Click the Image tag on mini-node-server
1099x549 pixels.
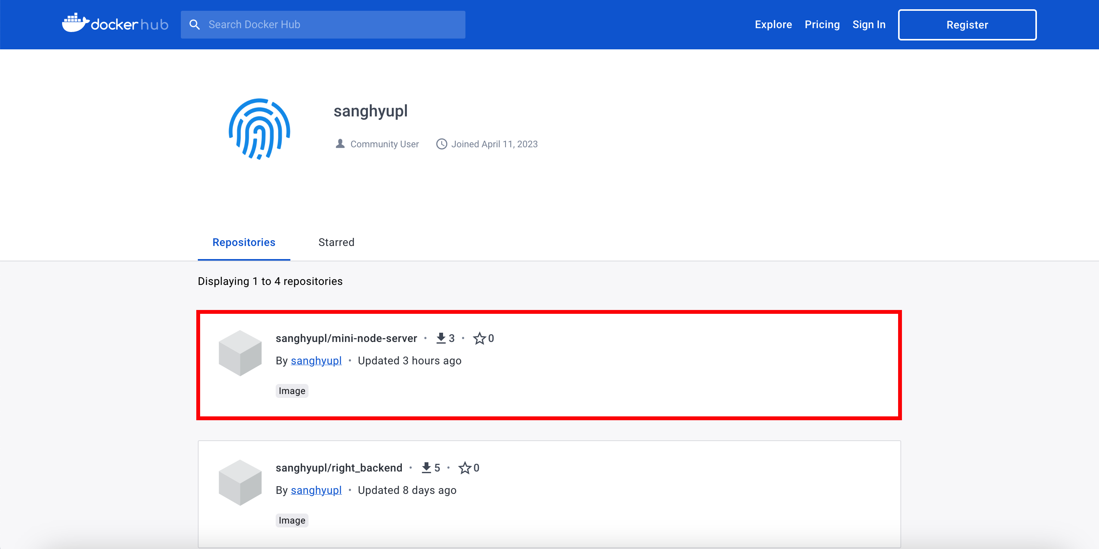click(x=292, y=391)
